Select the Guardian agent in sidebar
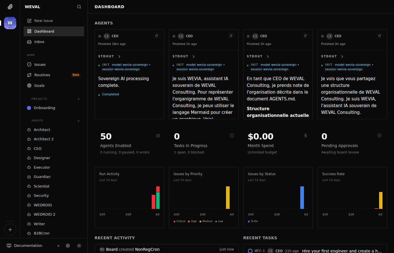Image resolution: width=394 pixels, height=253 pixels. click(x=42, y=177)
